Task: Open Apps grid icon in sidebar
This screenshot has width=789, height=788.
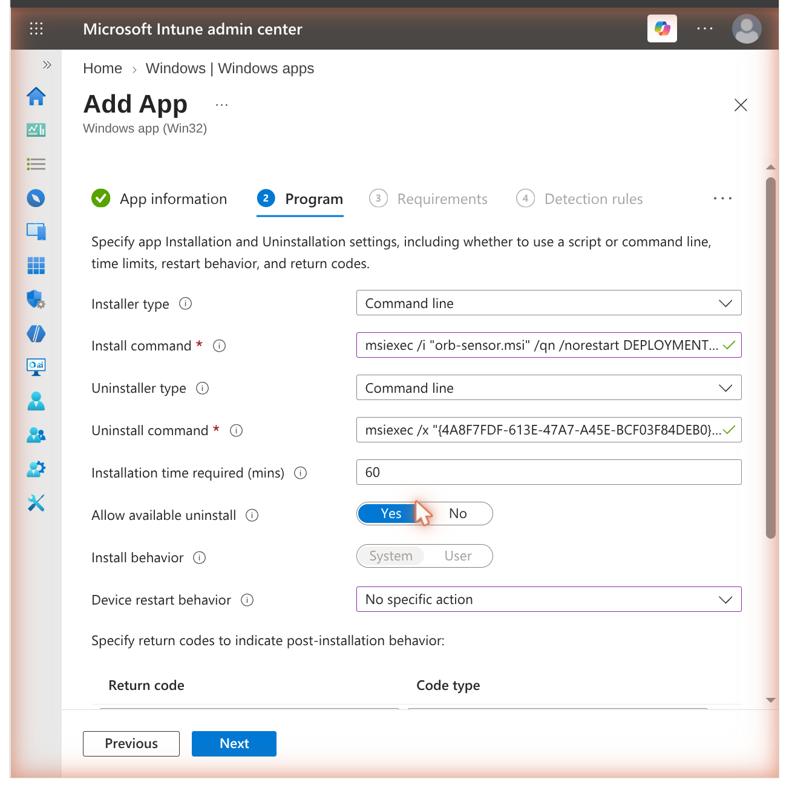Action: 36,266
